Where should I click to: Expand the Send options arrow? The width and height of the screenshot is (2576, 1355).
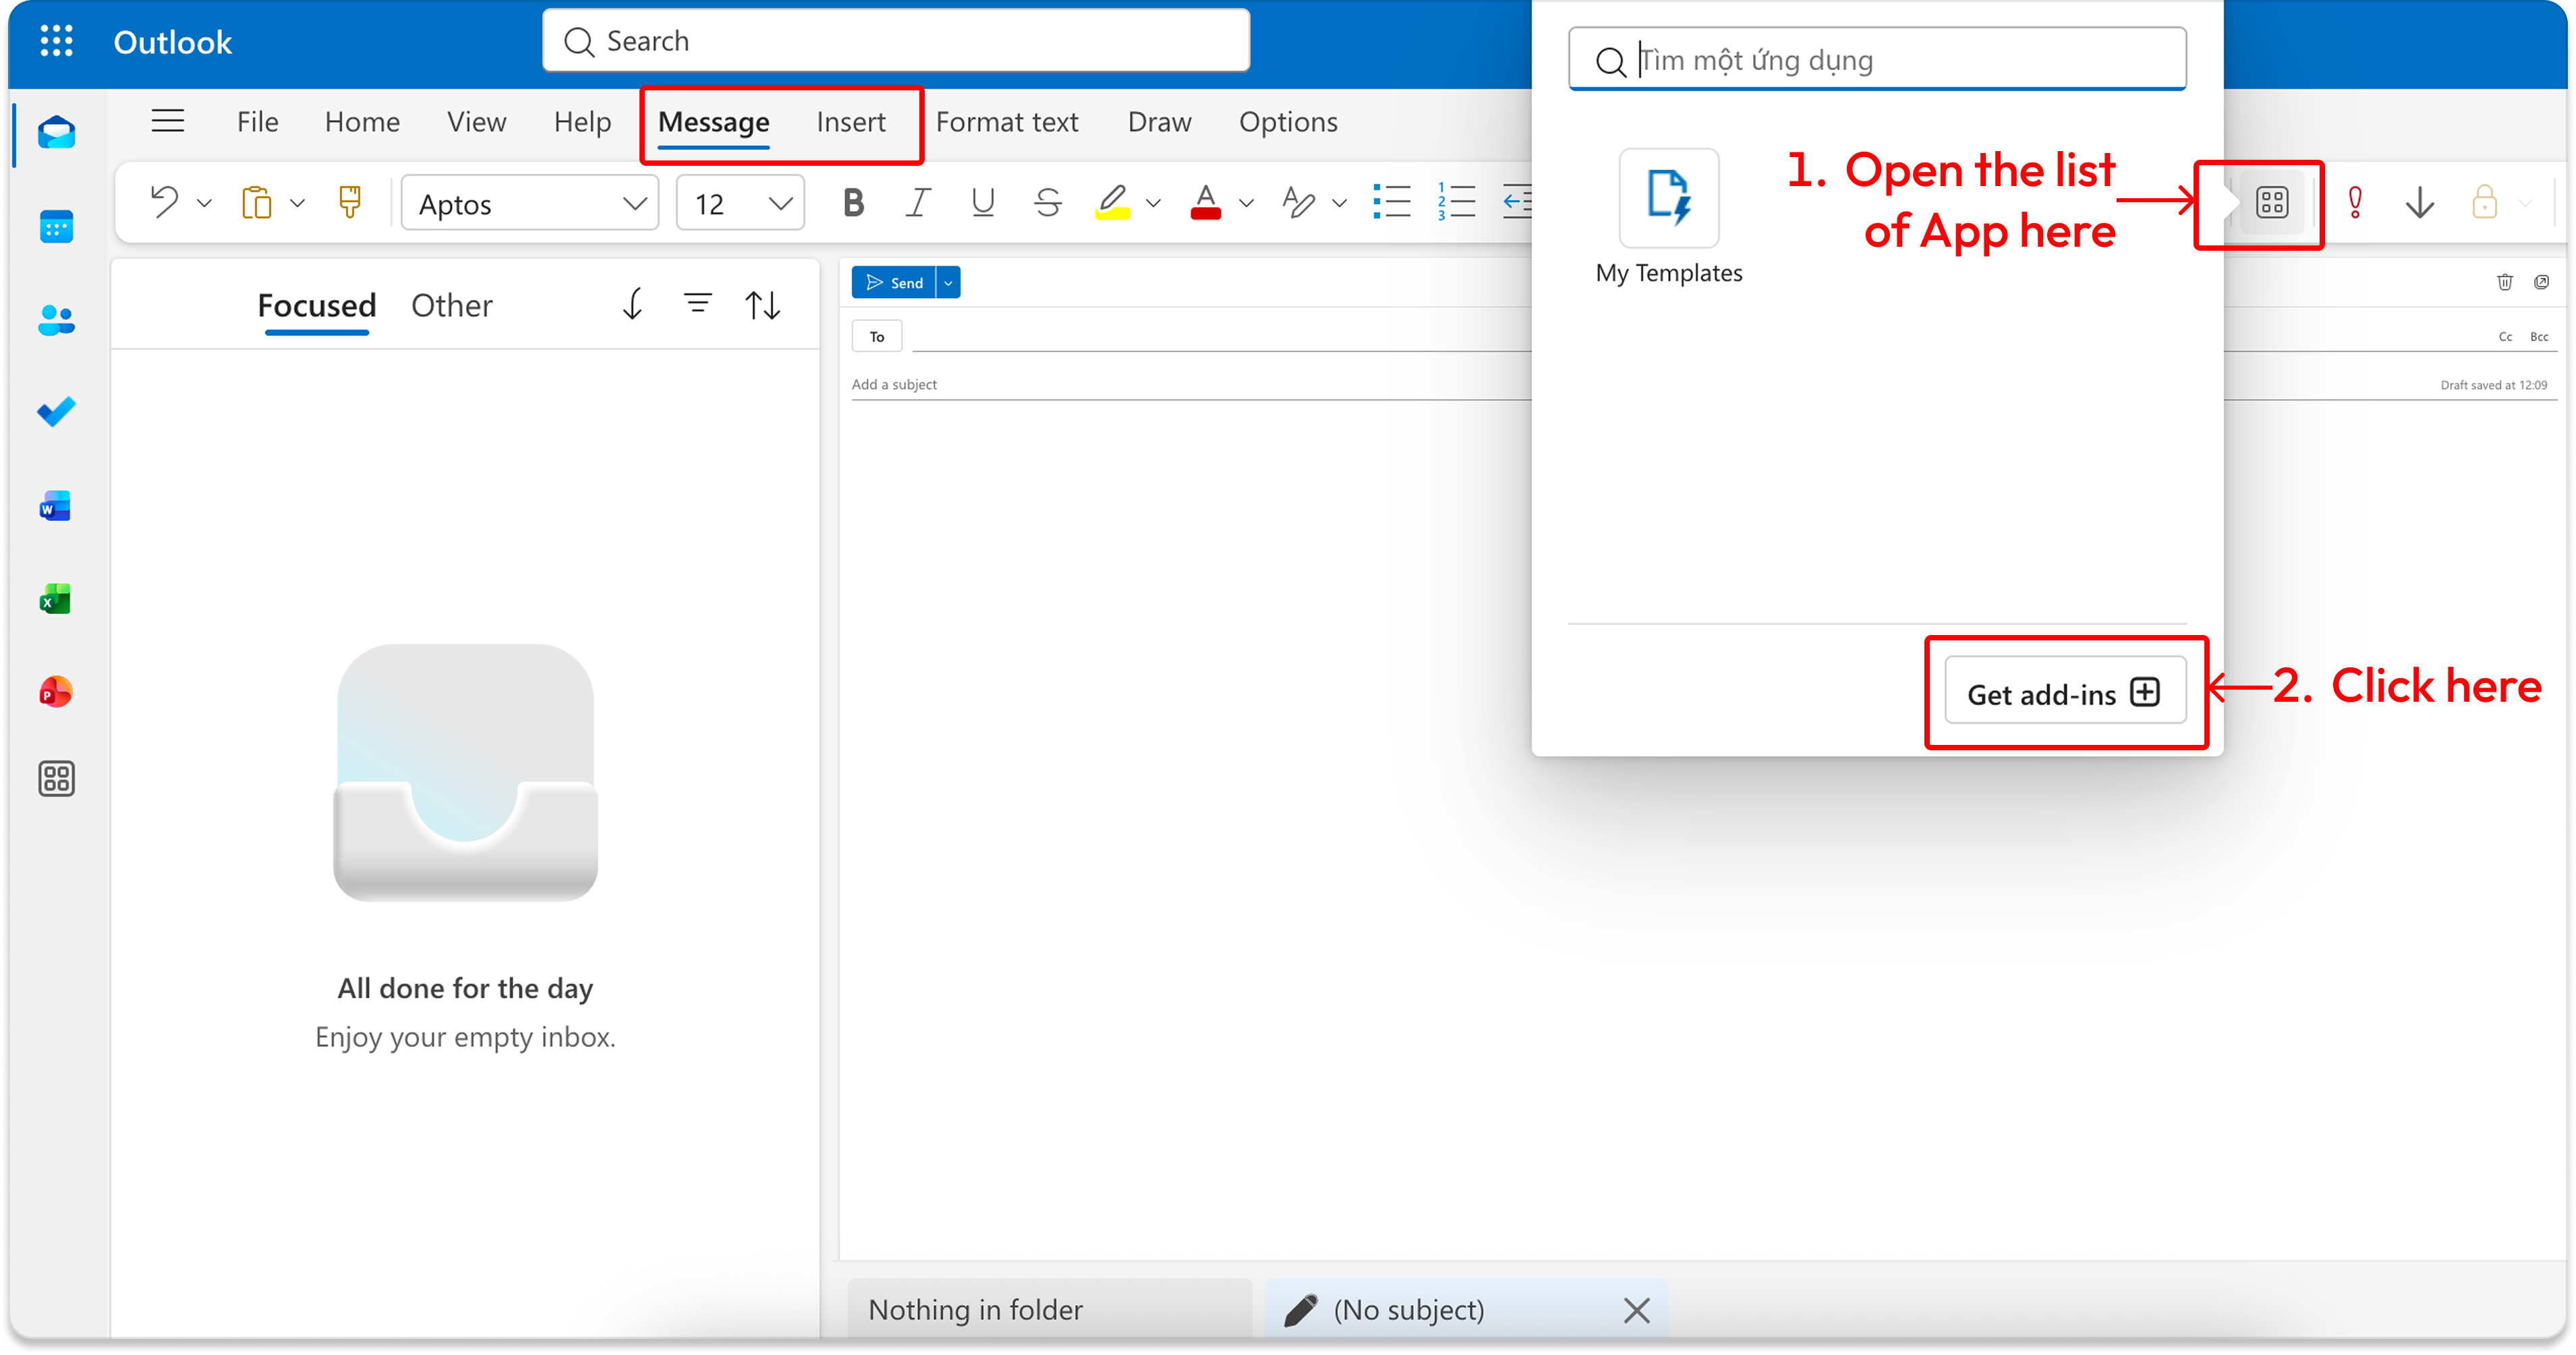948,282
